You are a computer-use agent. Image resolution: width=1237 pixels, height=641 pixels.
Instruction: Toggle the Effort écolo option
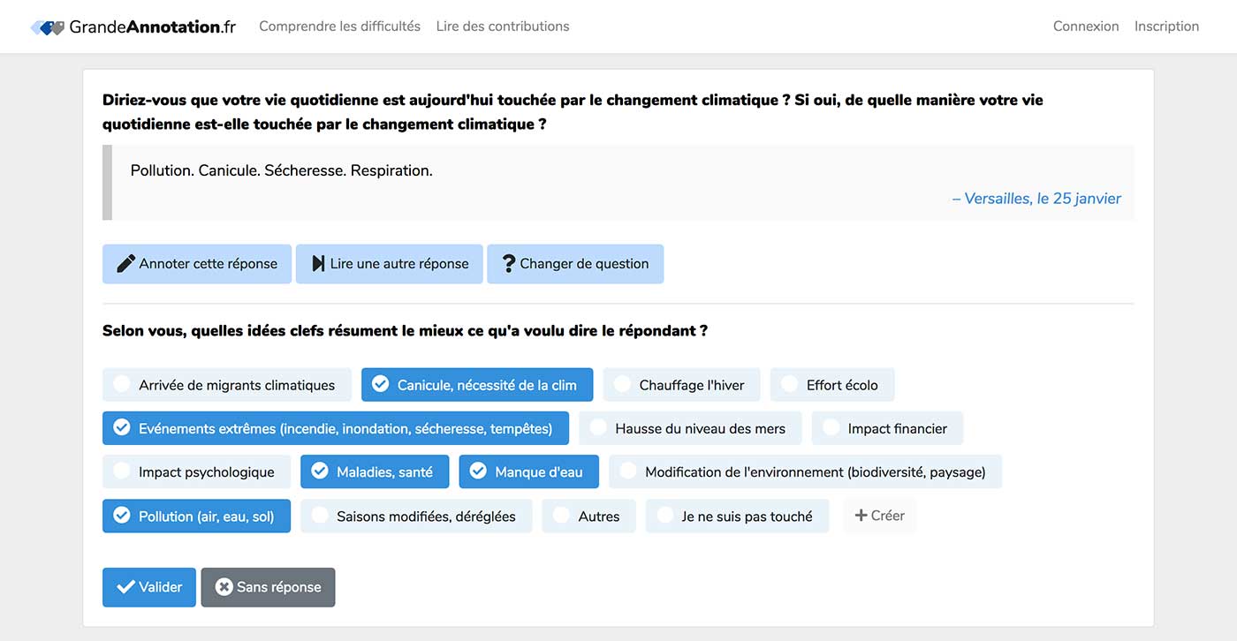pos(832,385)
